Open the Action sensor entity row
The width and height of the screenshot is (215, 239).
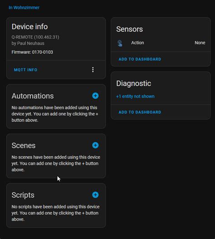(161, 43)
